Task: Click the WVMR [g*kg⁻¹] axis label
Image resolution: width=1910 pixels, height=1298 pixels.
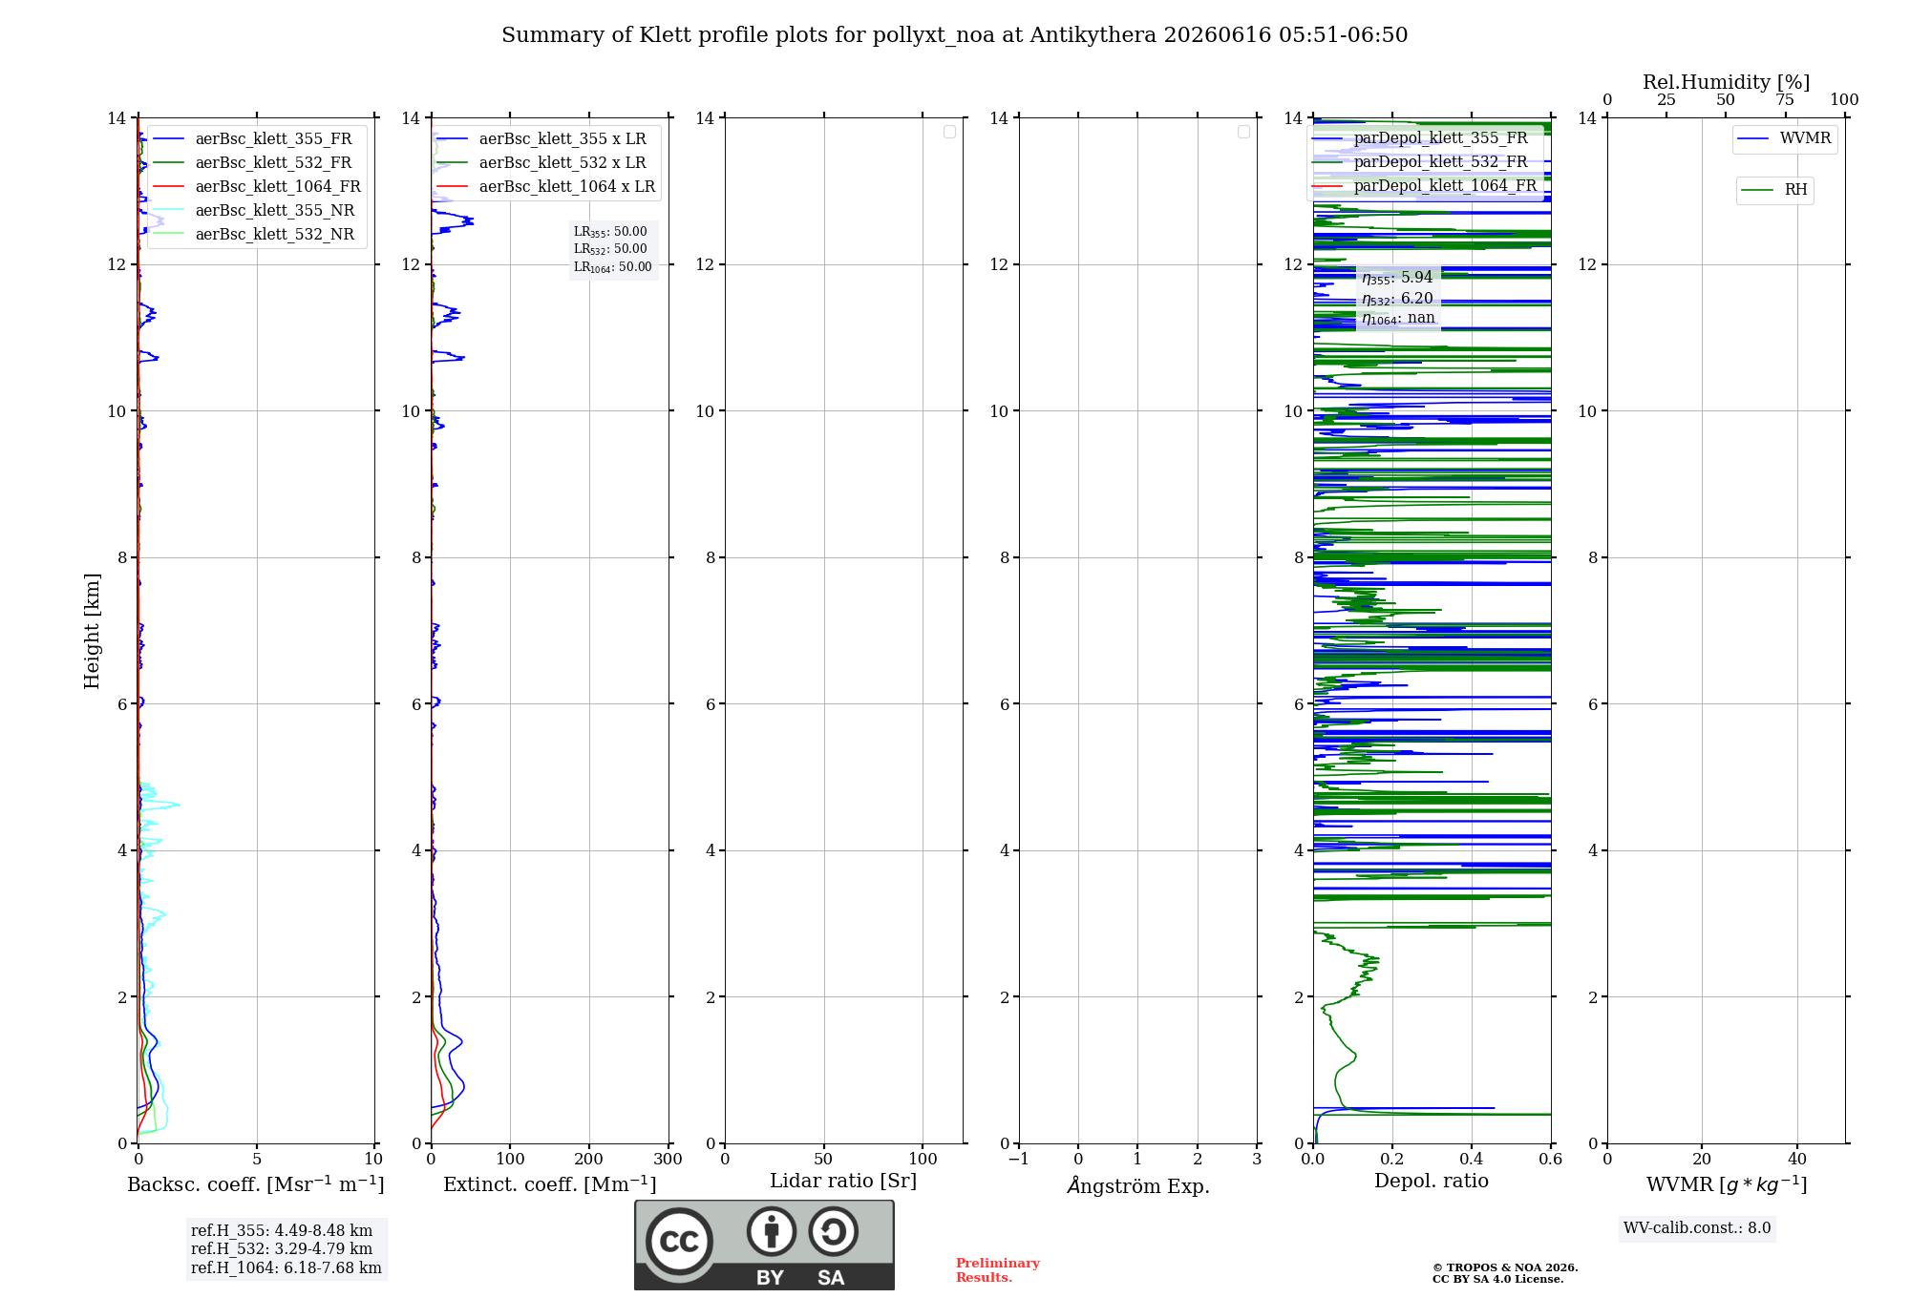Action: (x=1727, y=1184)
